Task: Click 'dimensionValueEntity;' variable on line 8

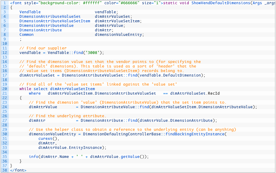Action: [119, 35]
